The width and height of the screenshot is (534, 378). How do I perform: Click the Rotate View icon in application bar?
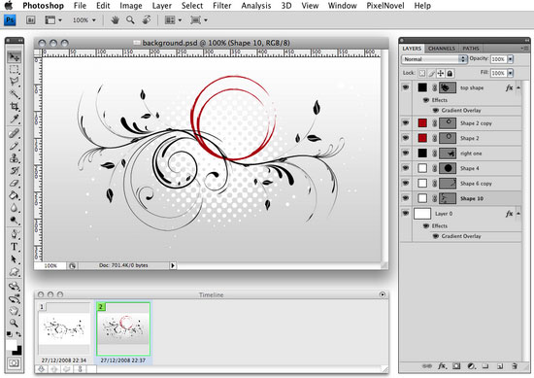click(147, 20)
